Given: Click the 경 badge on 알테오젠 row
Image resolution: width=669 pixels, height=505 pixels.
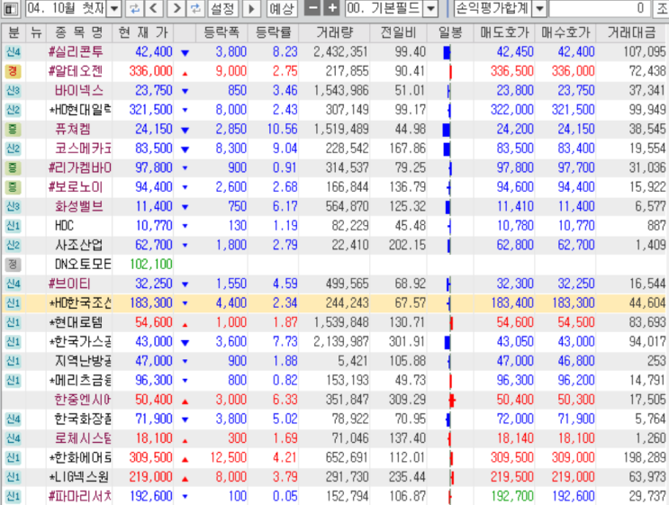Looking at the screenshot, I should pos(13,71).
